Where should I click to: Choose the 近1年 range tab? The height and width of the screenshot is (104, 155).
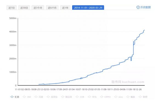click(65, 8)
